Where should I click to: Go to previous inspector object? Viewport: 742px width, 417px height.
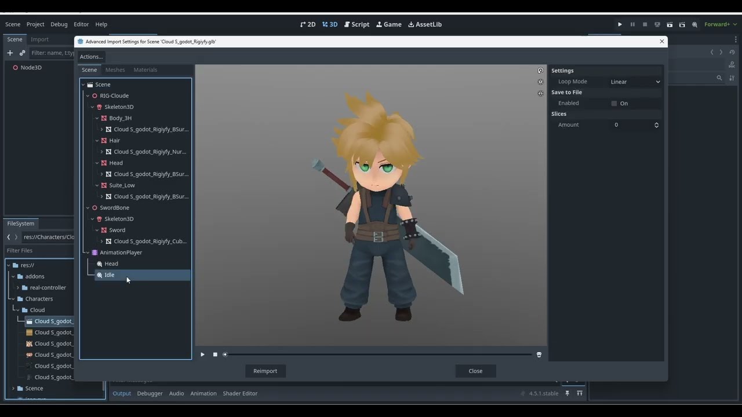click(712, 52)
